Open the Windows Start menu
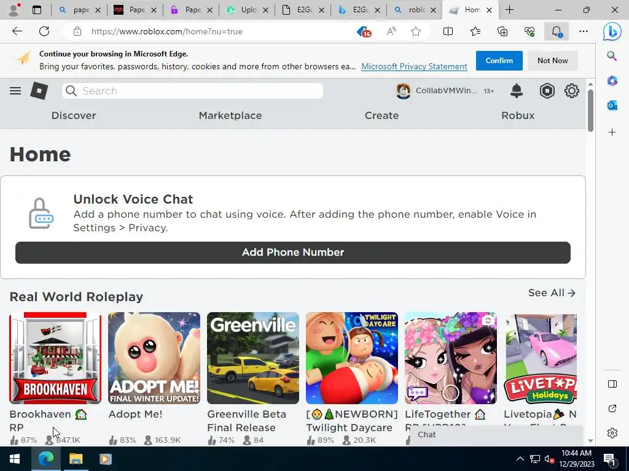 (15, 459)
